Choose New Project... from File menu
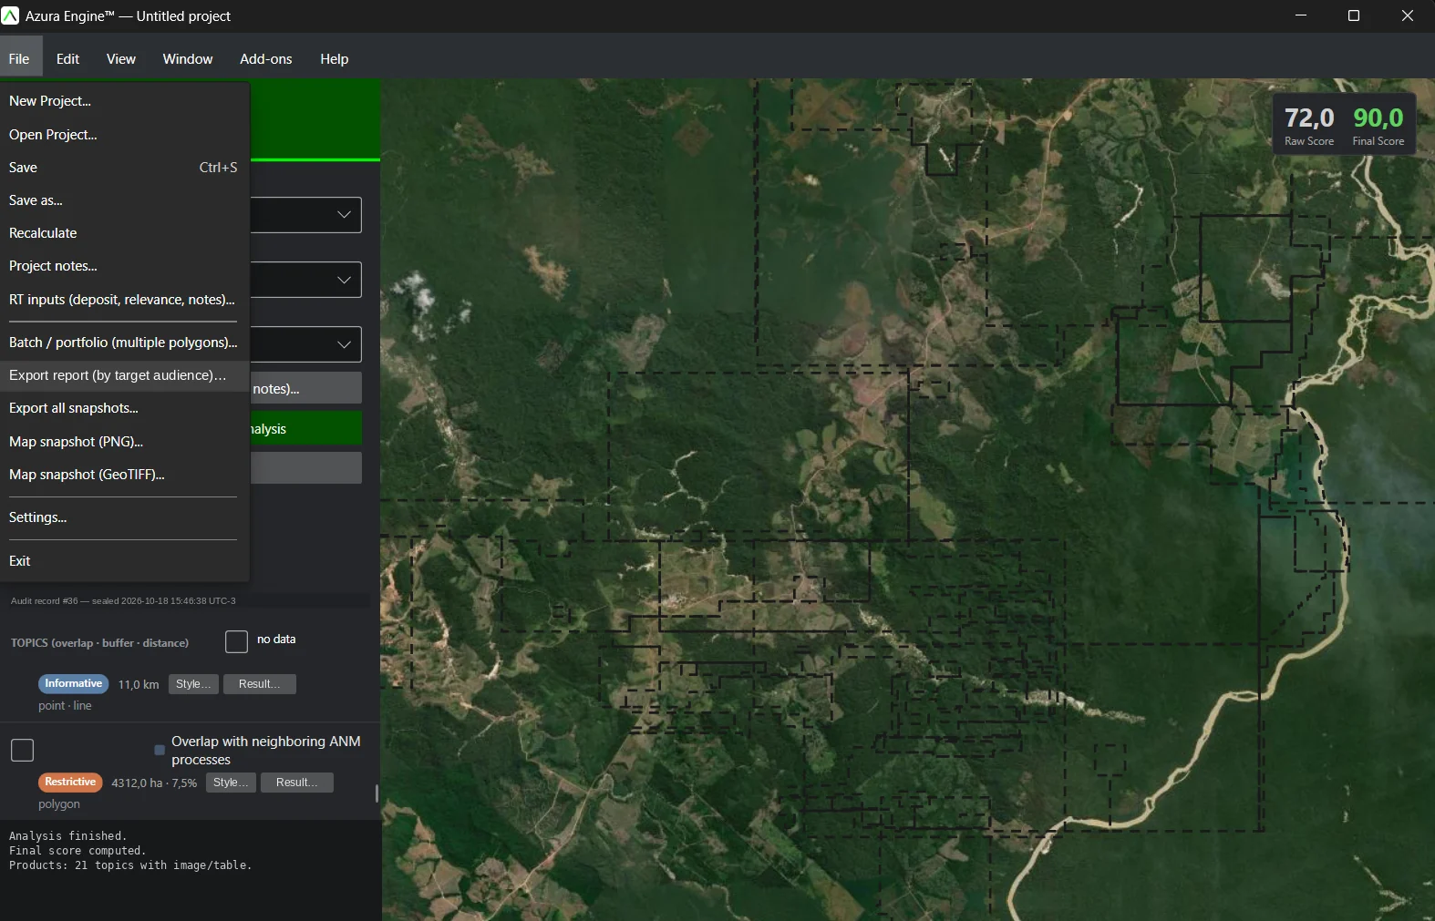 click(x=125, y=101)
